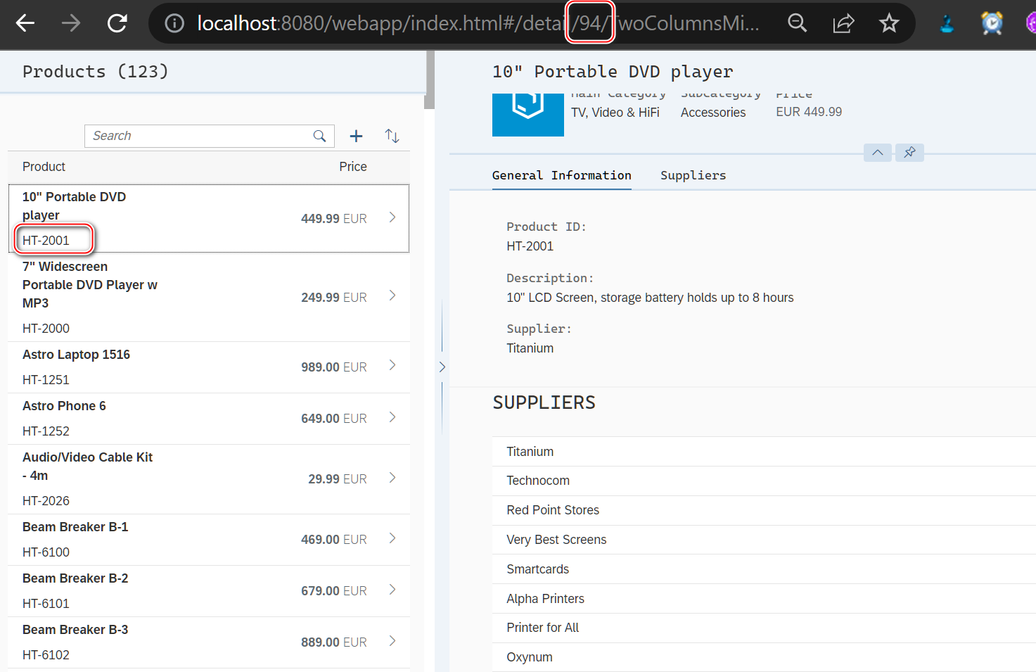Open Astro Laptop 1516 row chevron

click(x=392, y=365)
